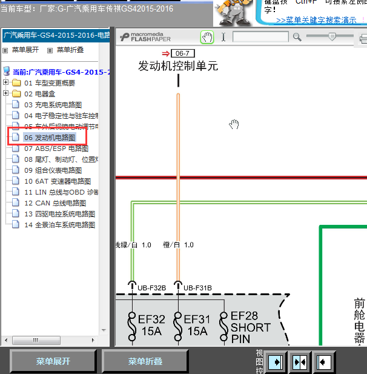
Task: Click folder icon for 02 电器盒
Action: tap(16, 93)
